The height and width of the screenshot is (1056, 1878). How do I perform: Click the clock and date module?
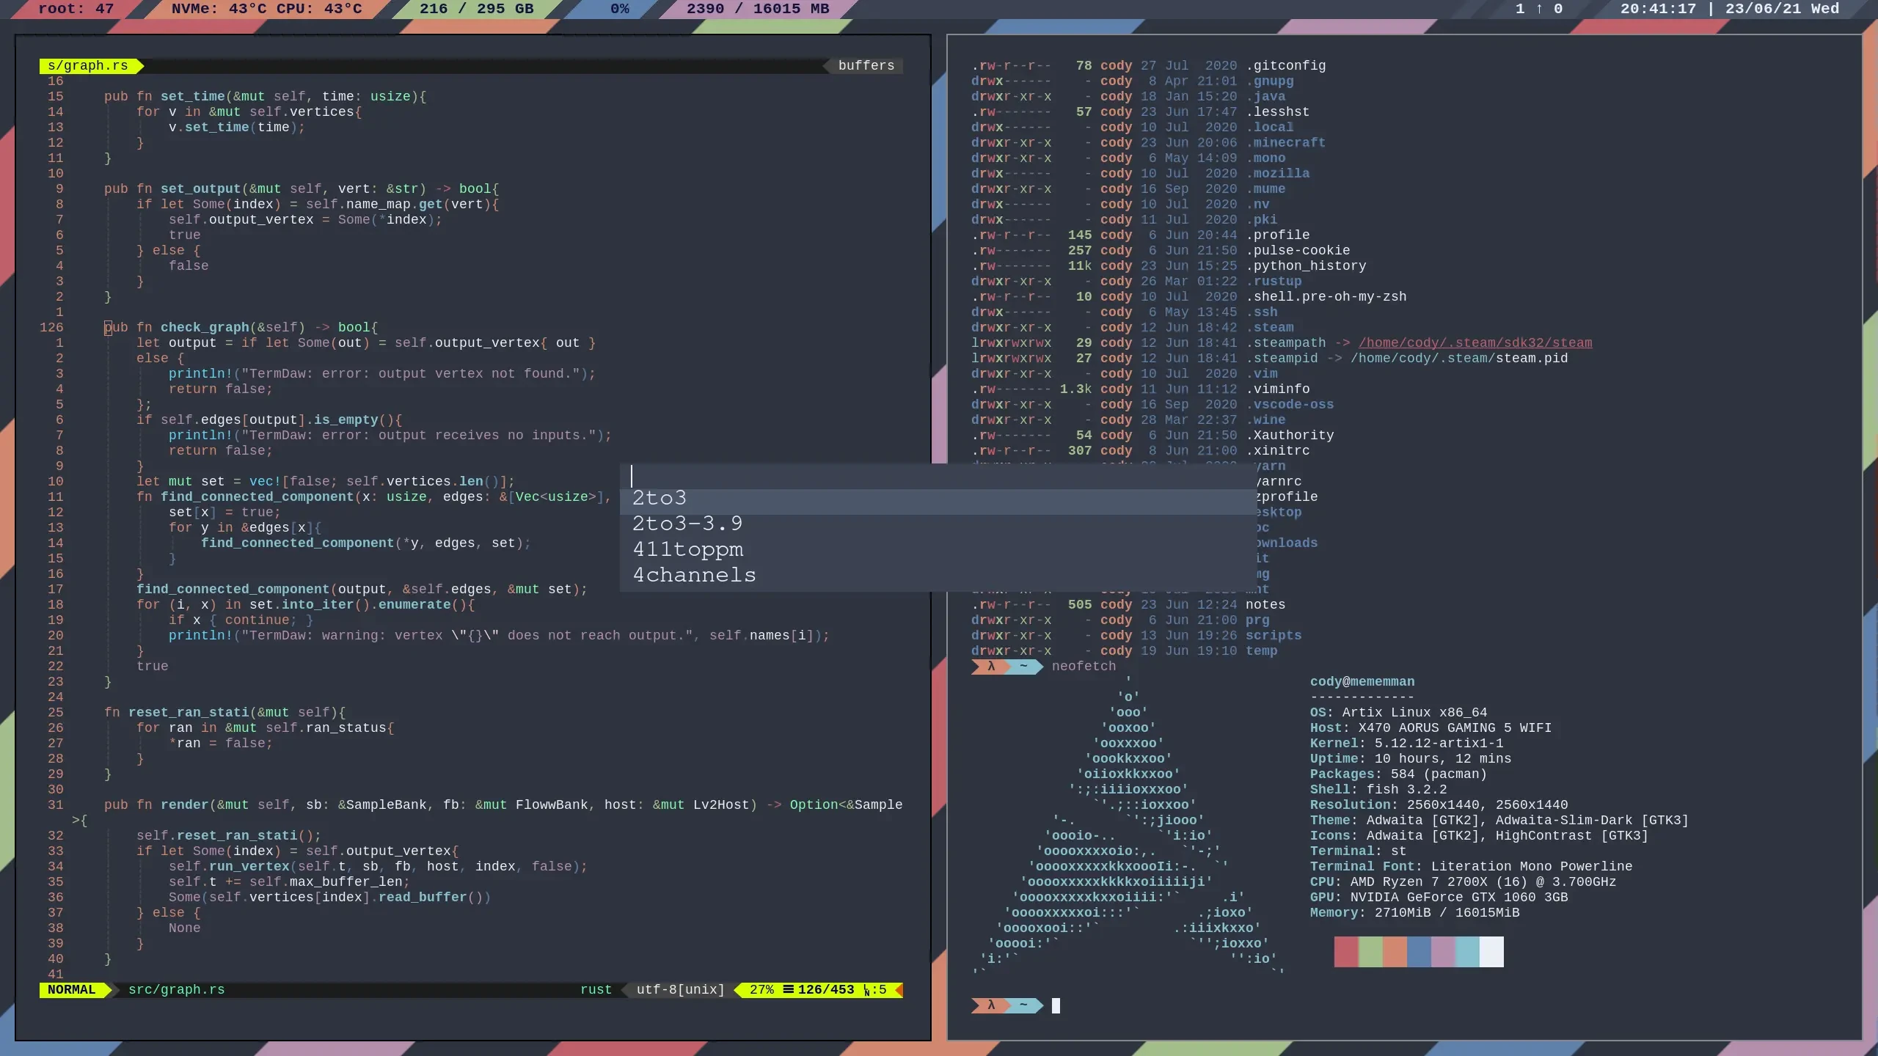[x=1729, y=9]
